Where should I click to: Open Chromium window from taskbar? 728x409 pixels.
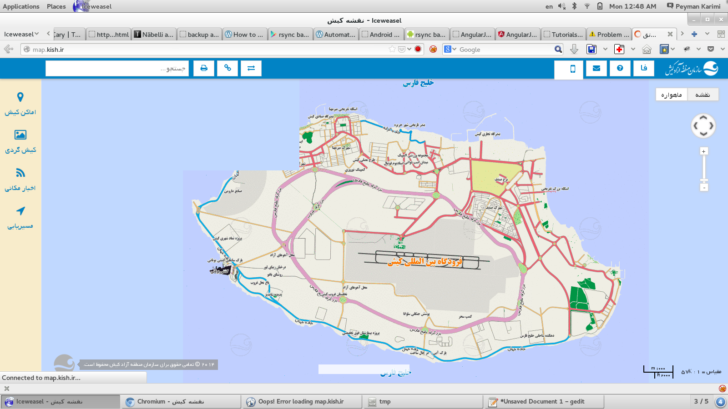pyautogui.click(x=181, y=402)
